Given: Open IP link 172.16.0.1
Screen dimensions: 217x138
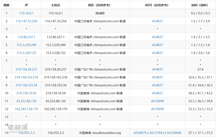Looking at the screenshot, I should click(x=26, y=13).
